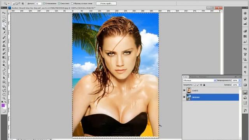Choose Add to Selection mode in options bar
This screenshot has height=140, width=249.
tap(17, 3)
